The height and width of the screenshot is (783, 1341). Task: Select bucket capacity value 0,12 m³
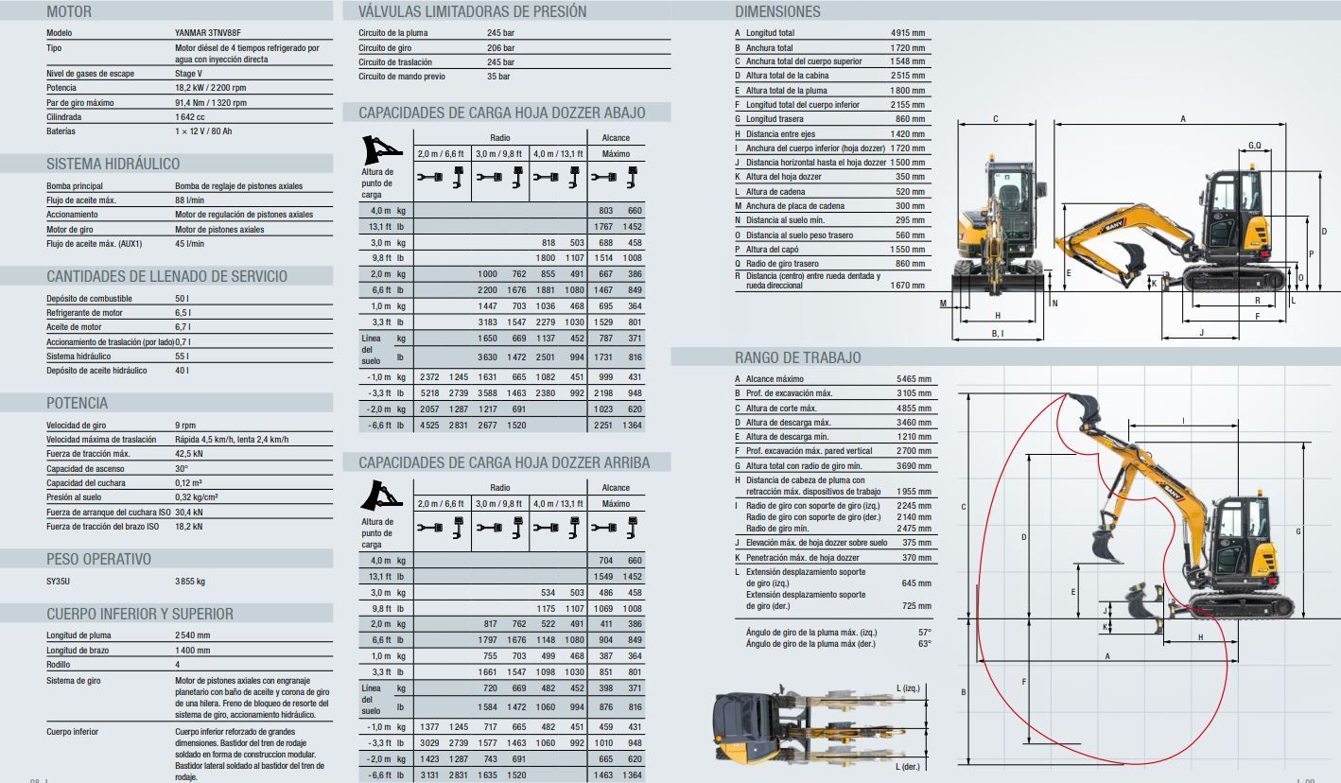[189, 483]
